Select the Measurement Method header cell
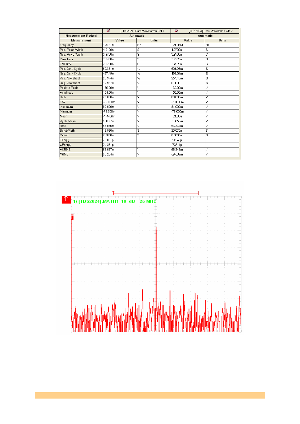This screenshot has width=300, height=424. point(81,36)
